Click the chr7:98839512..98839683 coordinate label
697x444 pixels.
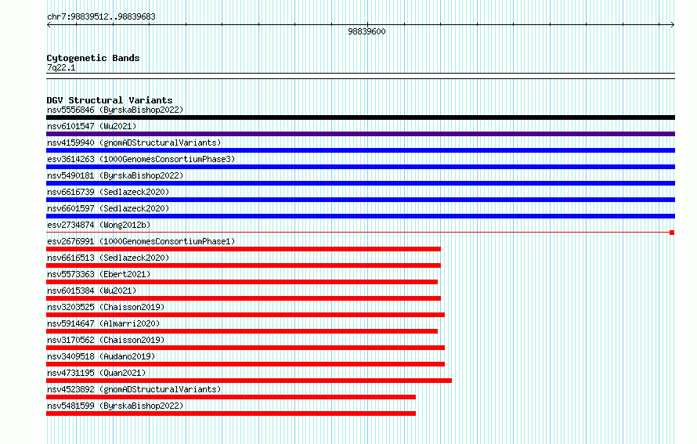click(x=101, y=16)
